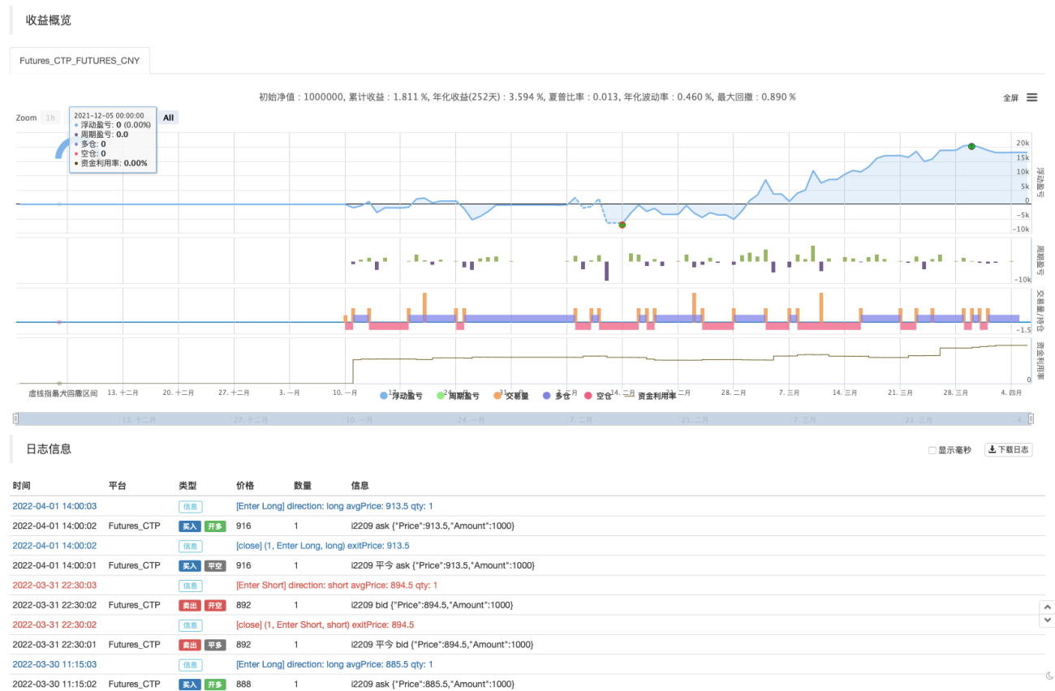Screen dimensions: 1055x691
Task: Set chart zoom range to All
Action: click(x=168, y=118)
